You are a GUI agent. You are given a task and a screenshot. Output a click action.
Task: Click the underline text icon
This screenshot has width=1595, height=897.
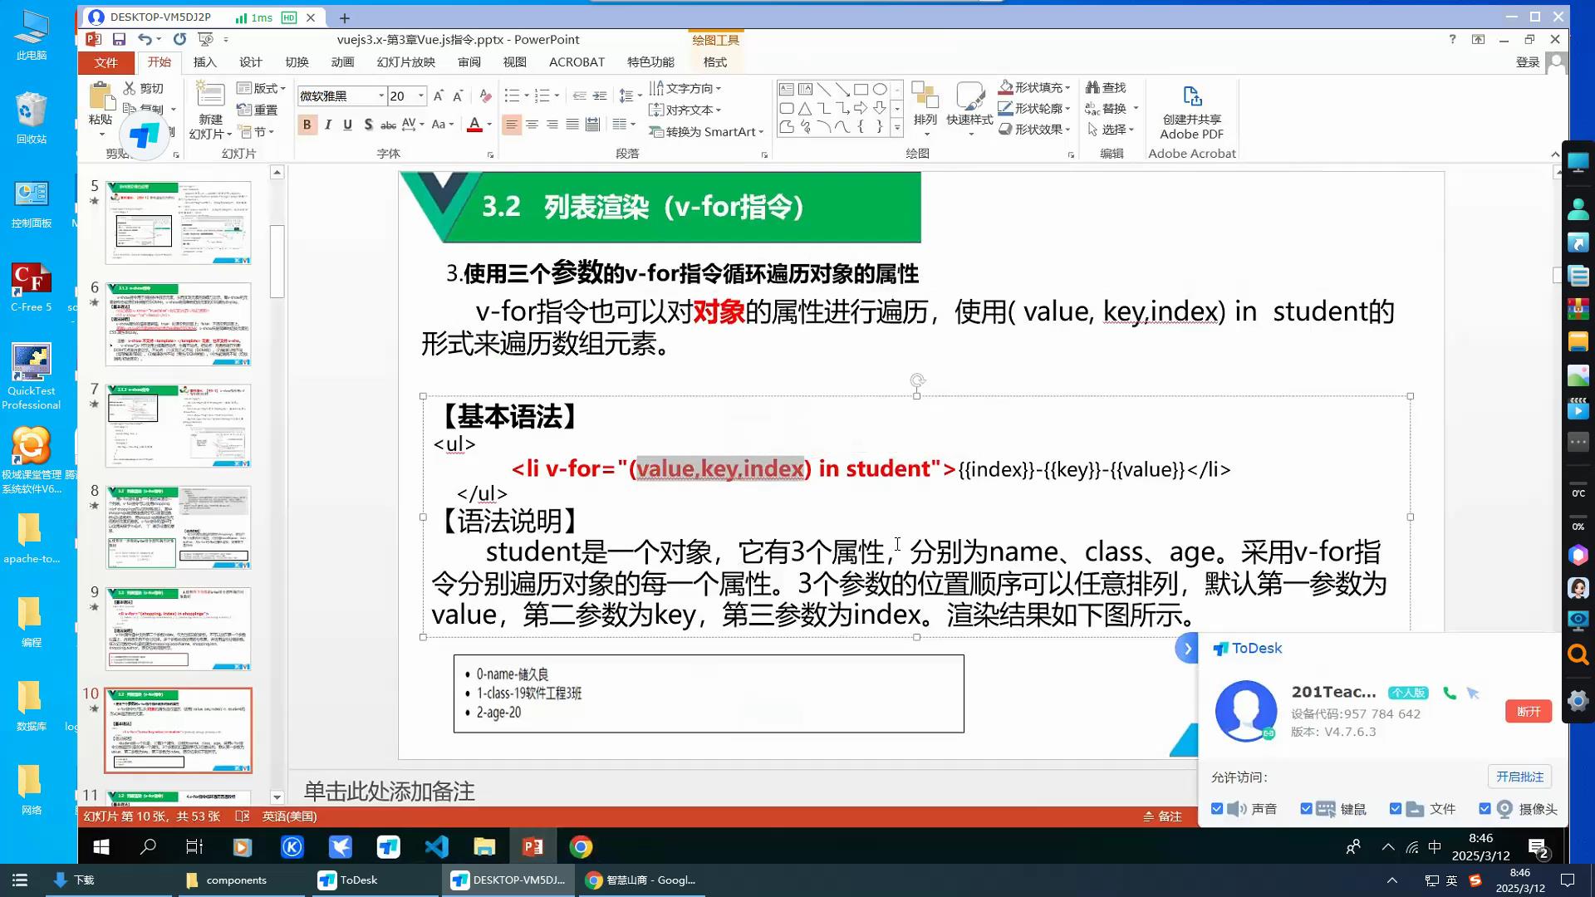347,125
